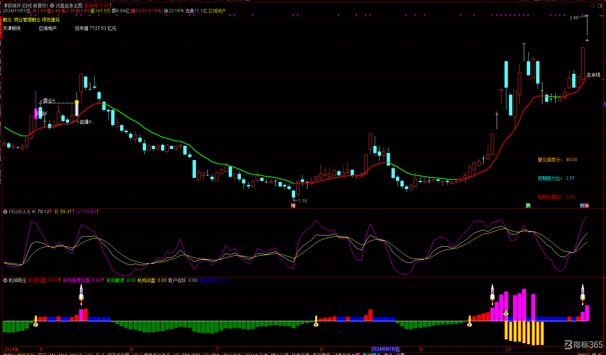Click the 试盘K magenta candle marker
Screen dimensions: 606x355
[36, 113]
